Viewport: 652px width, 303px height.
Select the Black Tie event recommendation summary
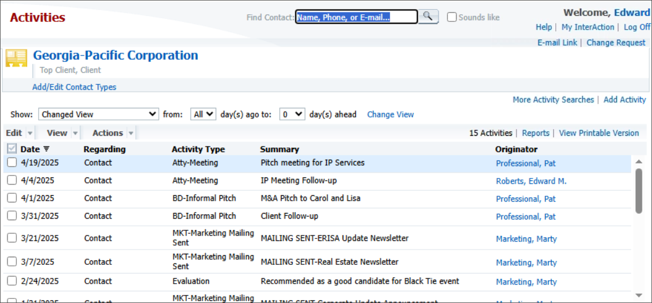(360, 281)
